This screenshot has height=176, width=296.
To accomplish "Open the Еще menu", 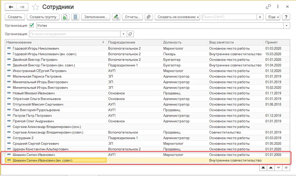I will [274, 17].
